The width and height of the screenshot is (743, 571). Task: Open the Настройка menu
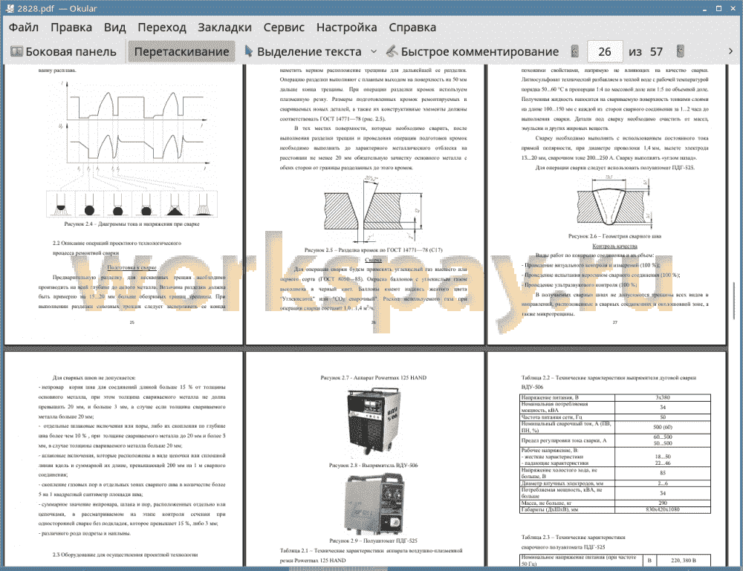pyautogui.click(x=346, y=27)
